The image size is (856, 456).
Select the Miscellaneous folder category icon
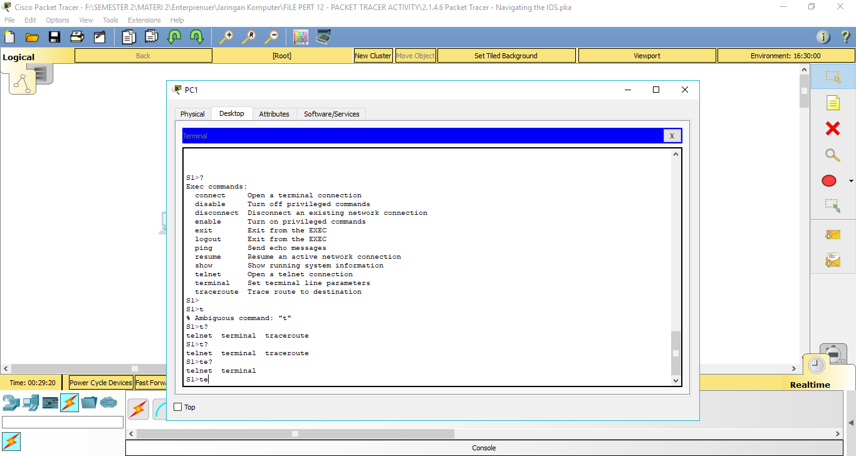tap(89, 403)
